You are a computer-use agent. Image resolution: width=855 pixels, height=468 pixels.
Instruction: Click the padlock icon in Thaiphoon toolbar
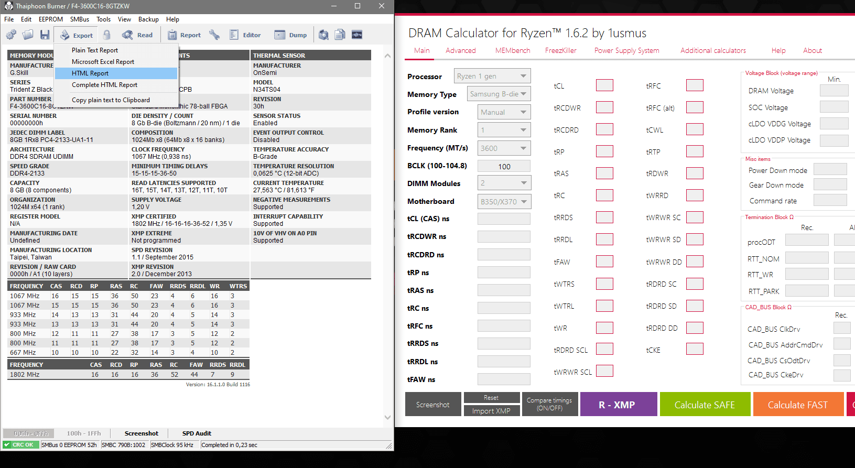point(107,35)
